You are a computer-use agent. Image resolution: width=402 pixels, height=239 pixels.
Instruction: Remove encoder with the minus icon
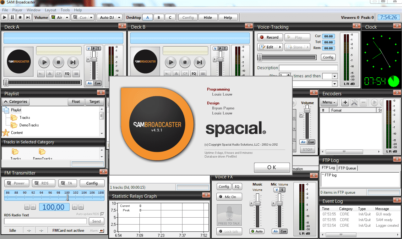click(x=363, y=103)
